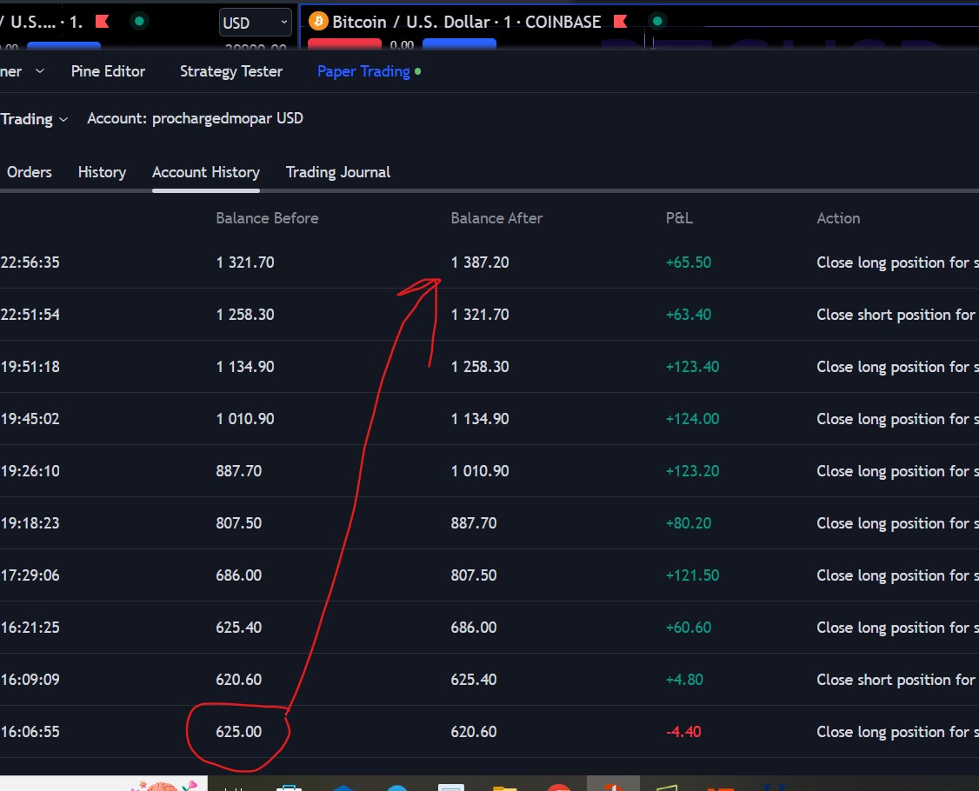Screen dimensions: 979x791
Task: Click the 16:21:25 time cell
Action: click(30, 628)
